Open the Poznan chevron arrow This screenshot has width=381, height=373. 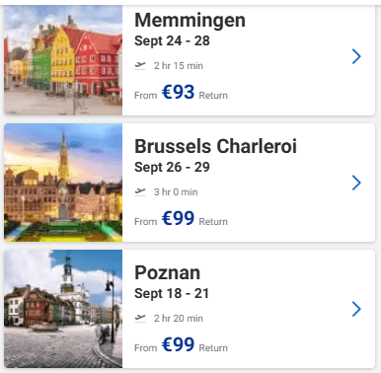pos(356,309)
